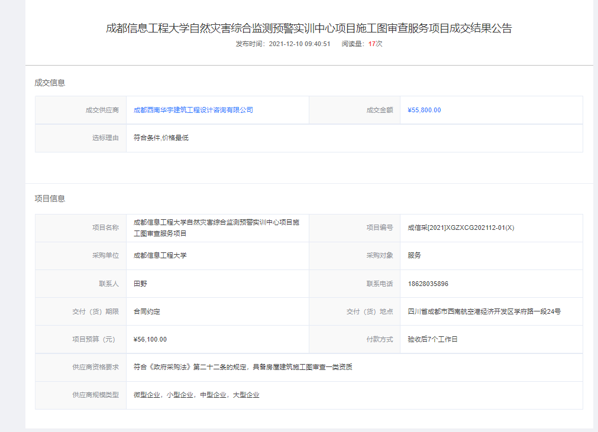
Task: Click the purchasing unit value 成都信息工程大学
Action: coord(160,256)
